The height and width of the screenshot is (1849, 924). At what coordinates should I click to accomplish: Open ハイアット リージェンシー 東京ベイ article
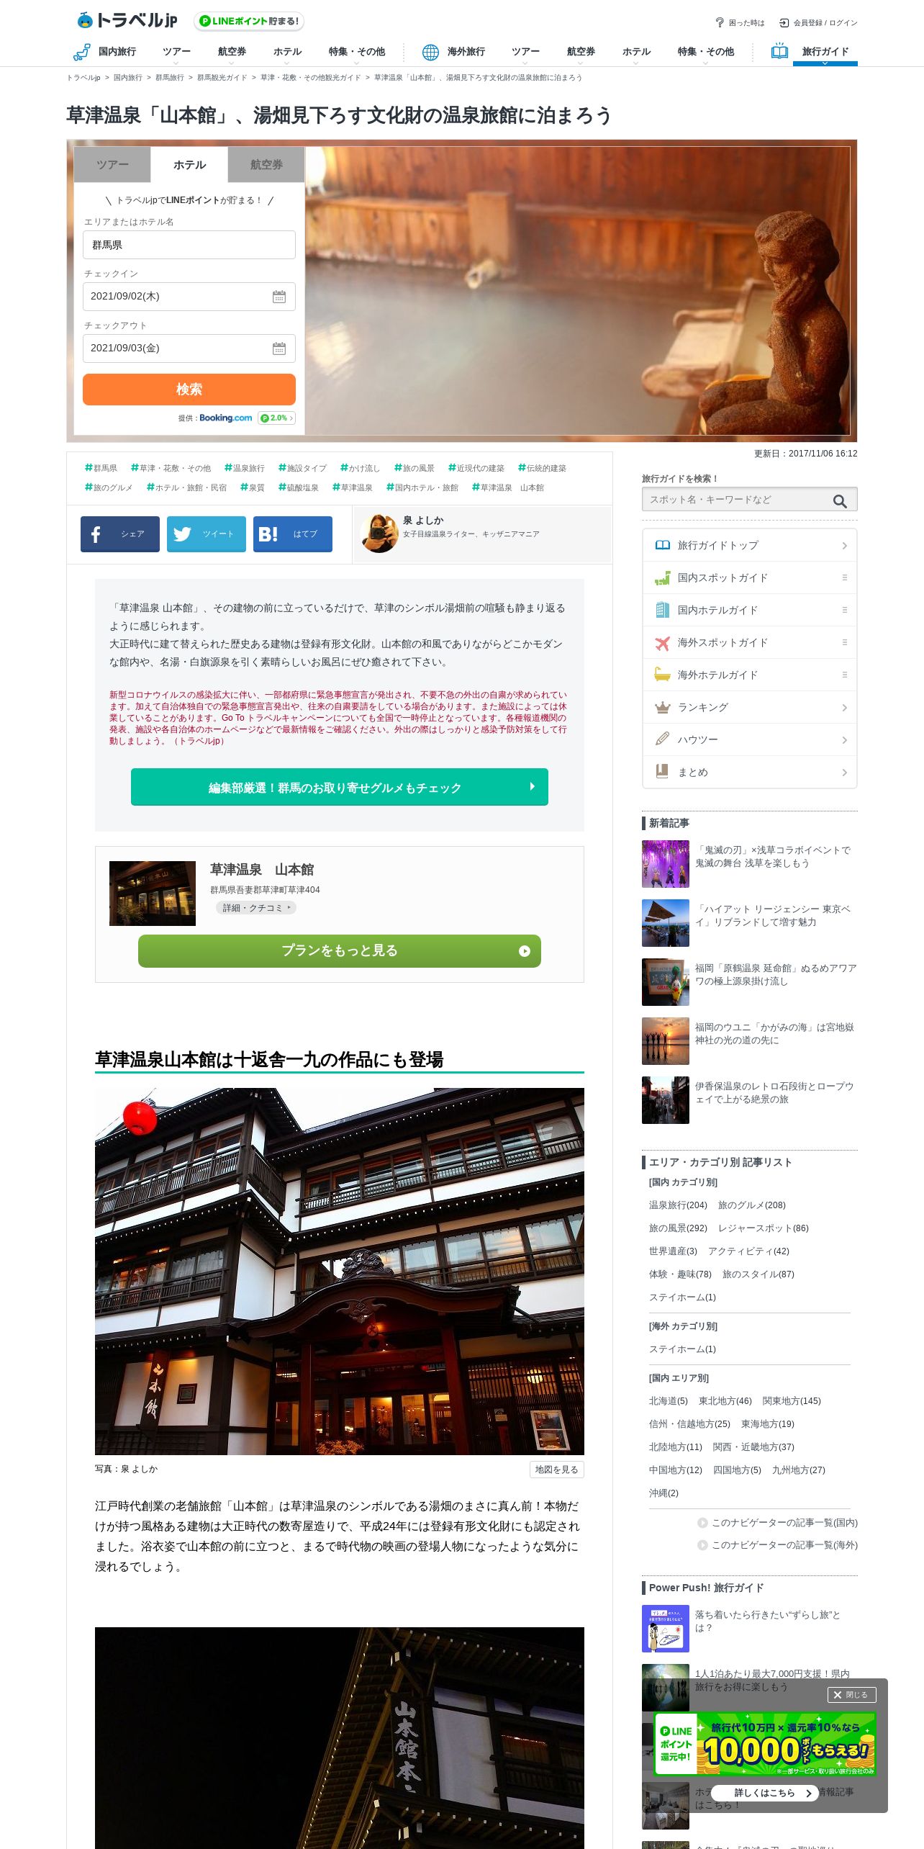click(x=749, y=923)
